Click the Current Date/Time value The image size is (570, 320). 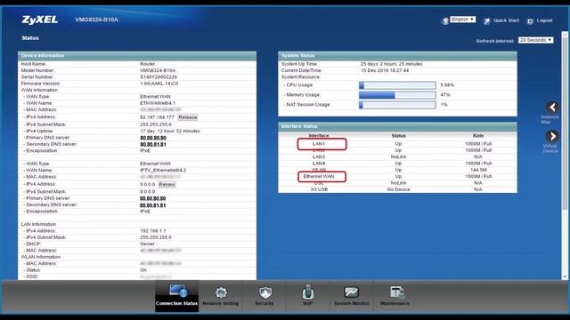tap(385, 70)
